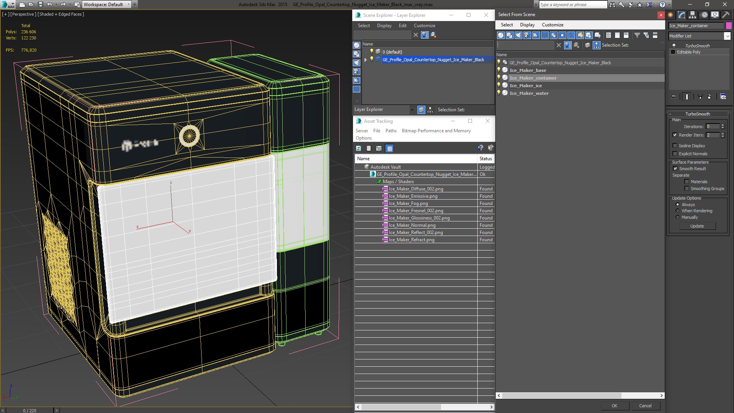Click OK in Select From Scene dialog
This screenshot has width=734, height=413.
614,406
